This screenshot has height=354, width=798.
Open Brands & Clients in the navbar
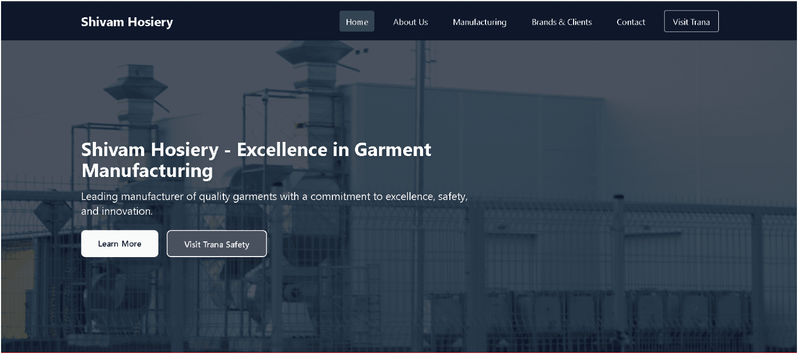[x=562, y=21]
